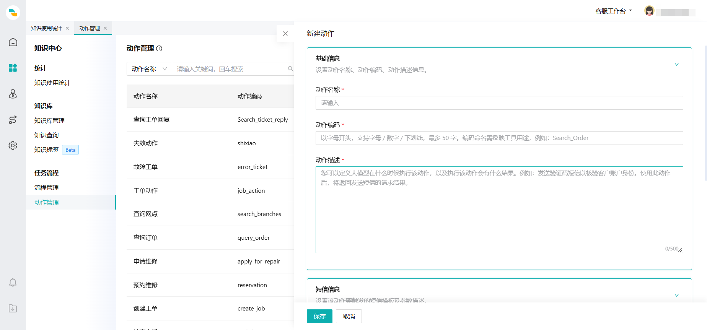Close the 新建动作 drawer panel

[285, 34]
